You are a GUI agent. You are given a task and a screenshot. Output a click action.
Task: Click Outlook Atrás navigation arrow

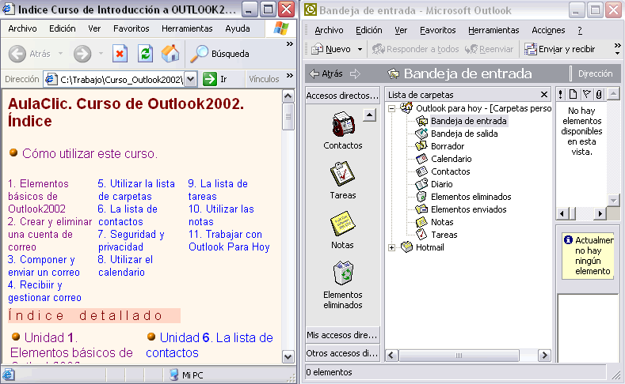point(326,73)
